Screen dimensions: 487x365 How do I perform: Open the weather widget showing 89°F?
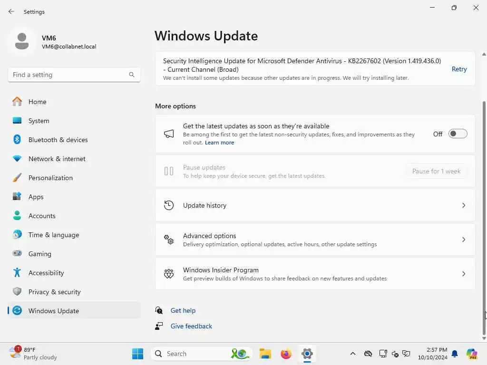tap(33, 354)
